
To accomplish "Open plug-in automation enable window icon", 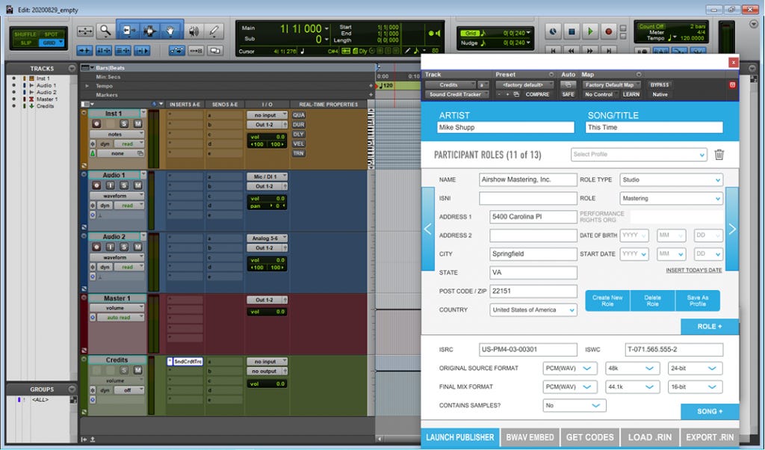I will coord(568,85).
